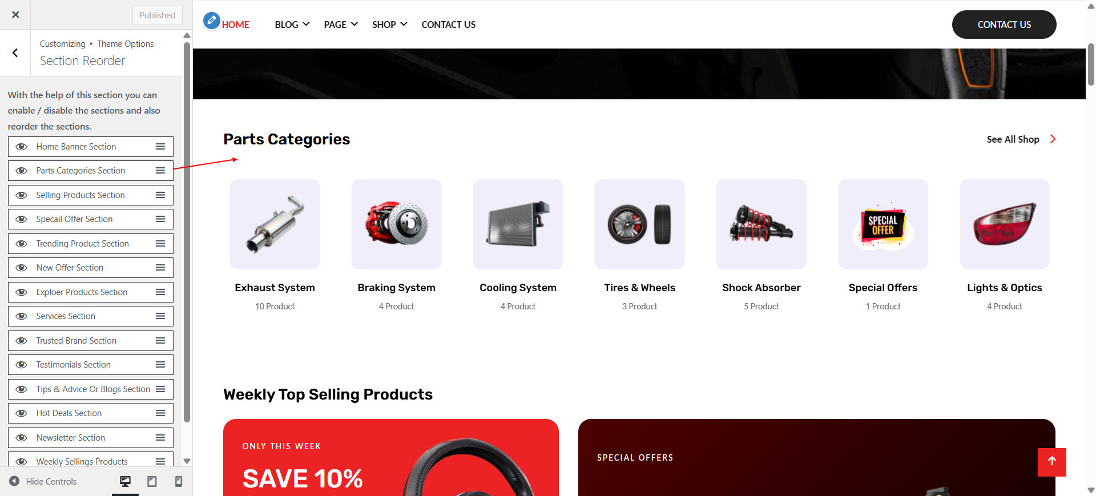Screen dimensions: 1096x496
Task: Toggle visibility of Home Banner Section
Action: [22, 147]
